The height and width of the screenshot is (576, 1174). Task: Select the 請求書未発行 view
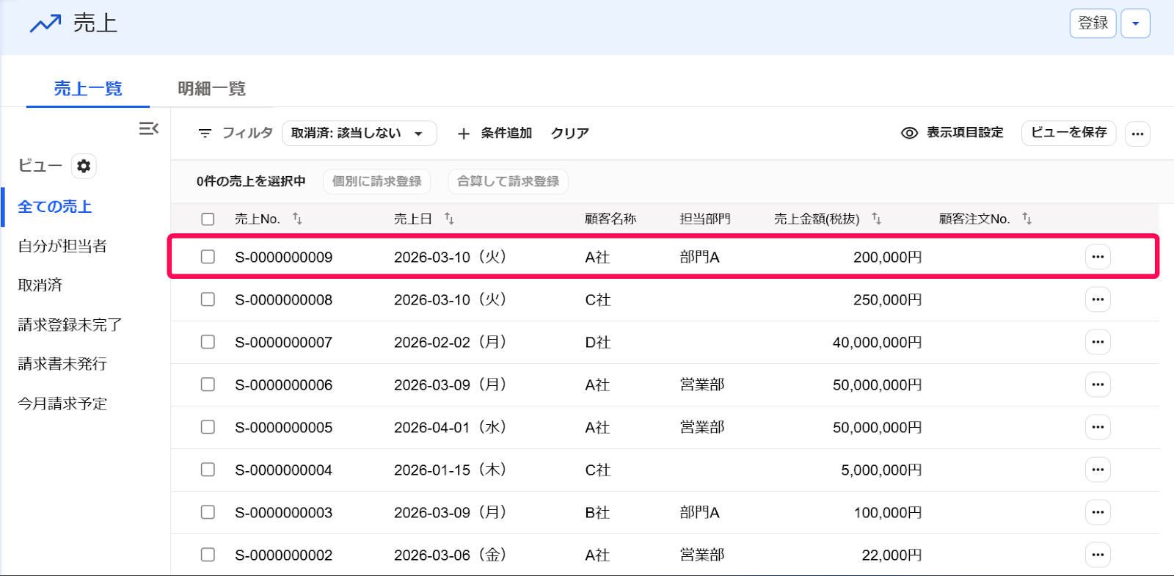tap(62, 364)
